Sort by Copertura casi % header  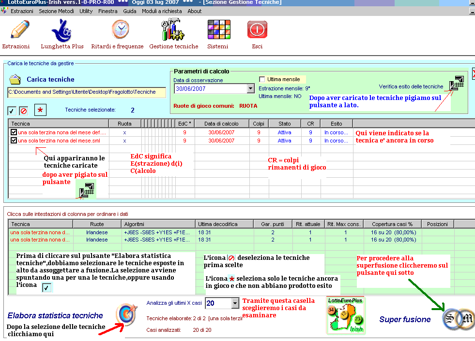[393, 224]
